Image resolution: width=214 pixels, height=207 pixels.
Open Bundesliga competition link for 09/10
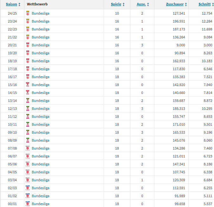(x=41, y=132)
